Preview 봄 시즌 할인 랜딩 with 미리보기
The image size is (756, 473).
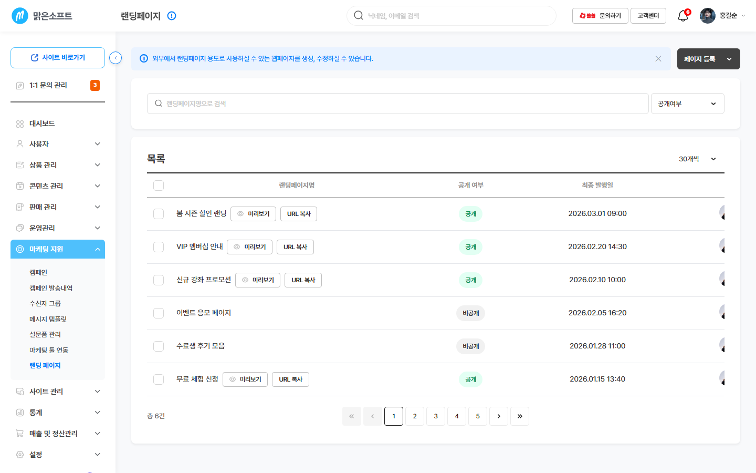(253, 214)
